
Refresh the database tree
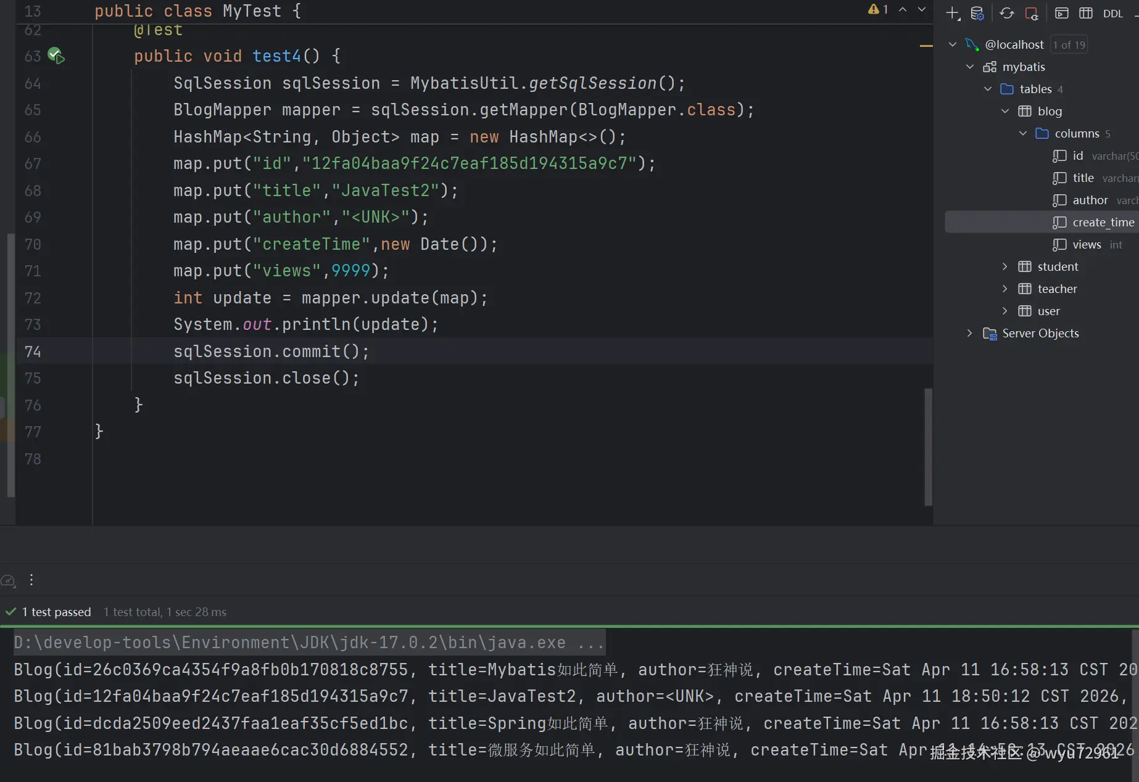pos(1007,13)
